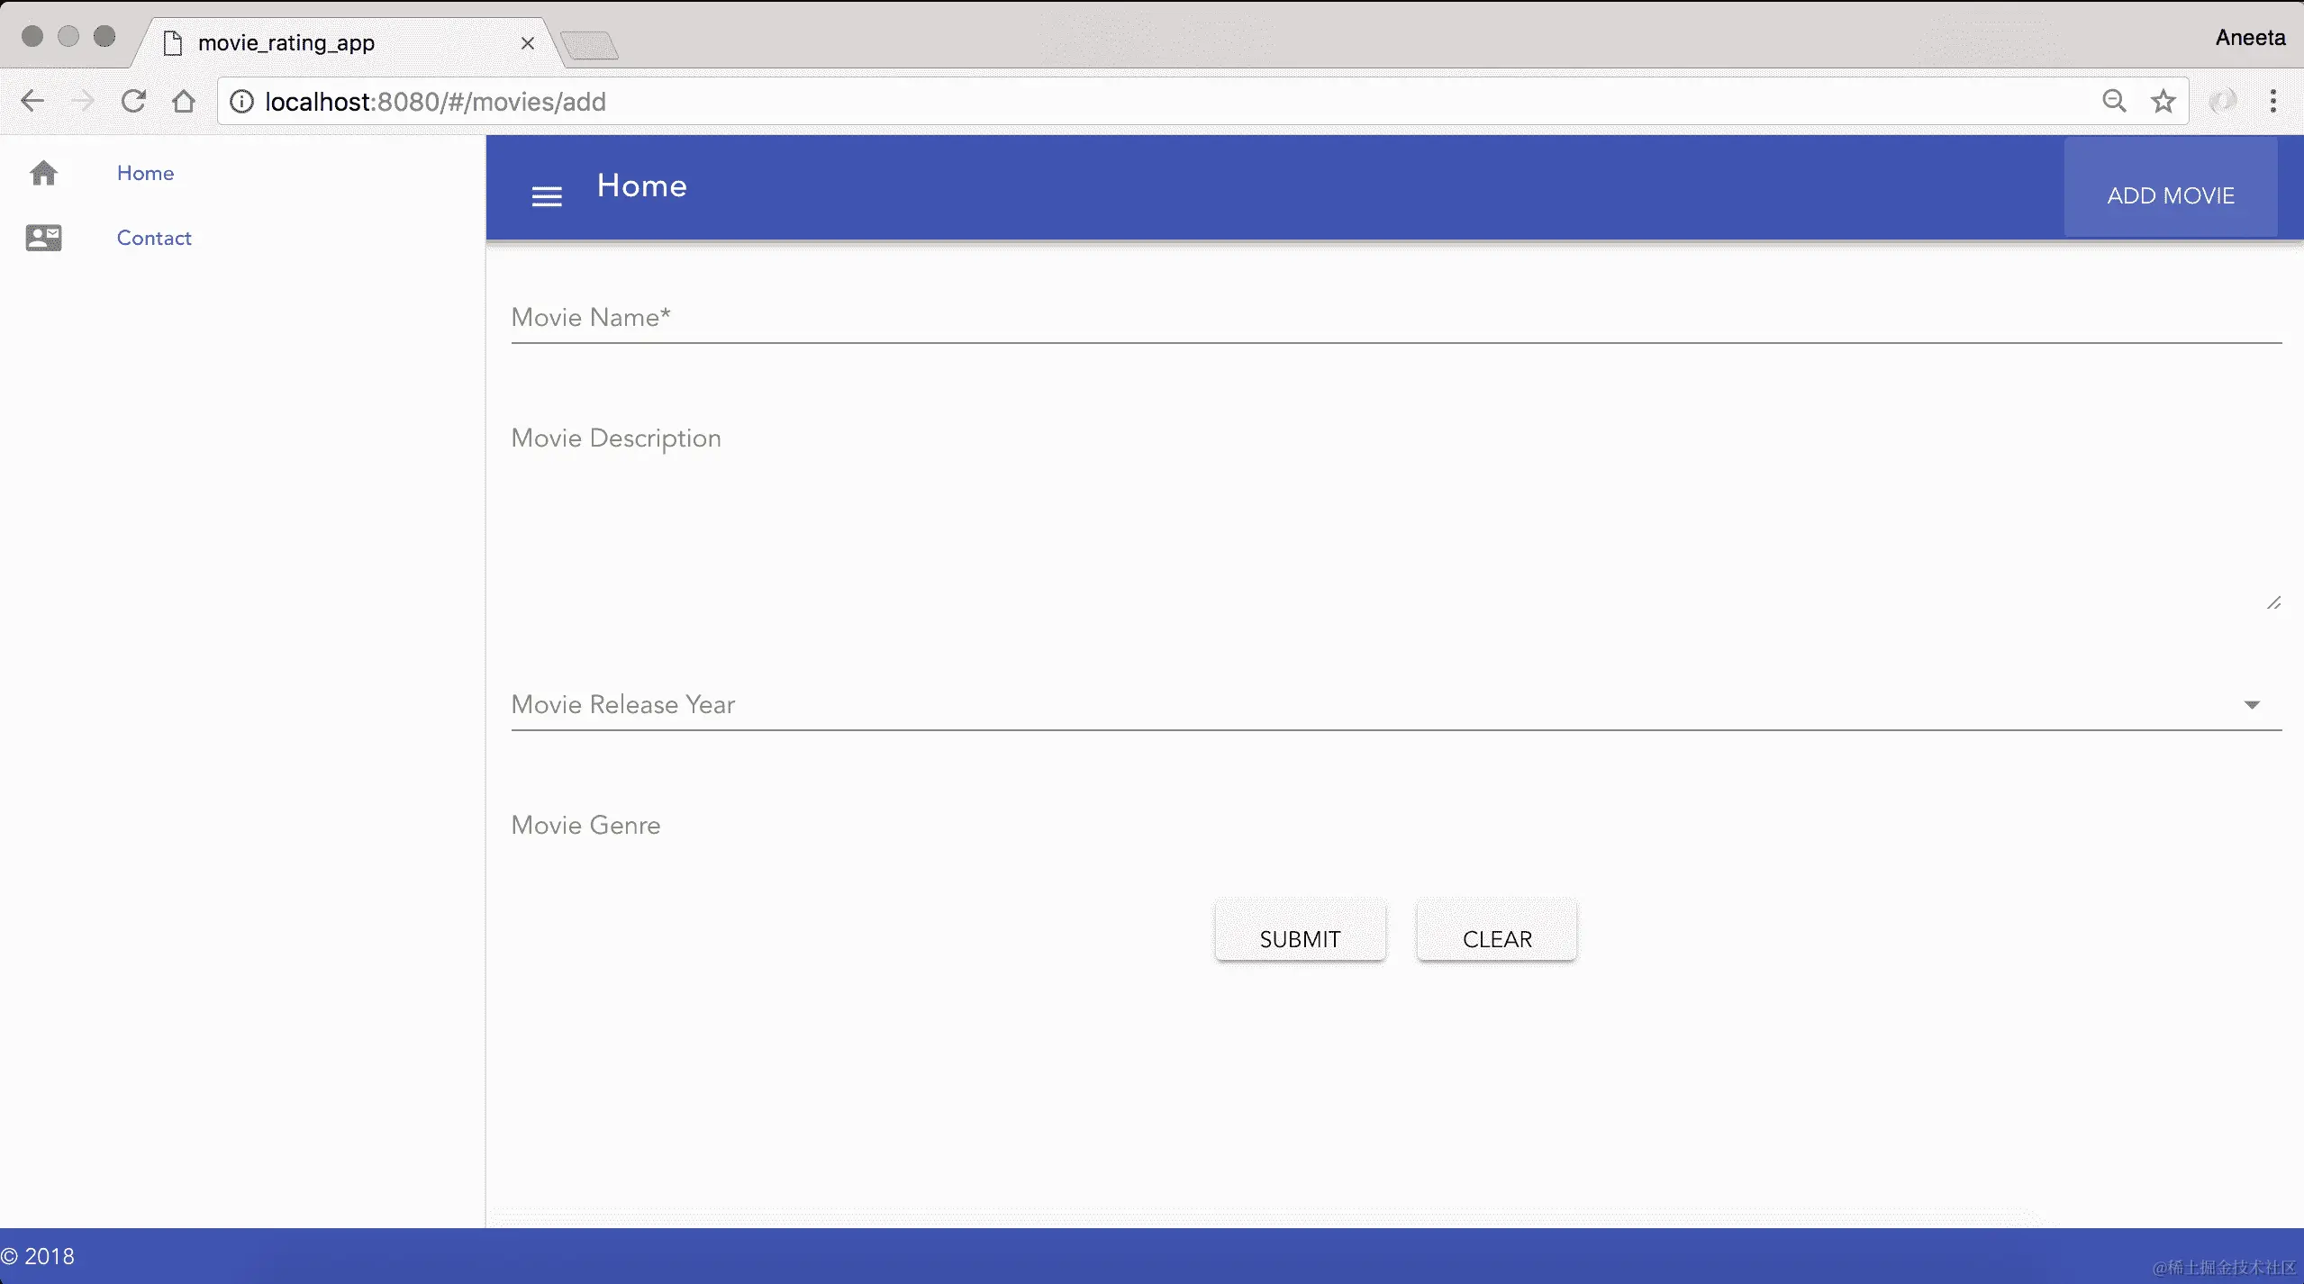This screenshot has height=1284, width=2304.
Task: Click the site info icon in URL bar
Action: 241,101
